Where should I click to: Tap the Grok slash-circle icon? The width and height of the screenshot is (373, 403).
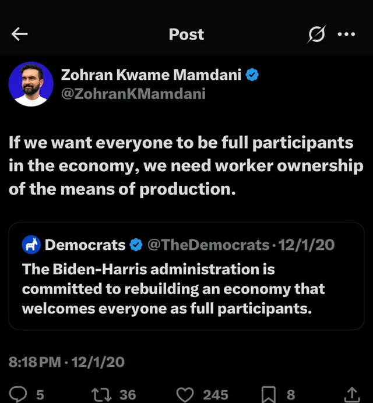click(x=318, y=34)
